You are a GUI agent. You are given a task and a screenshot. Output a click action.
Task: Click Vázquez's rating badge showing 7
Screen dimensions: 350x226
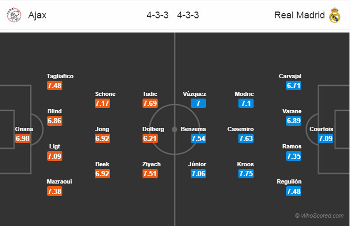198,103
